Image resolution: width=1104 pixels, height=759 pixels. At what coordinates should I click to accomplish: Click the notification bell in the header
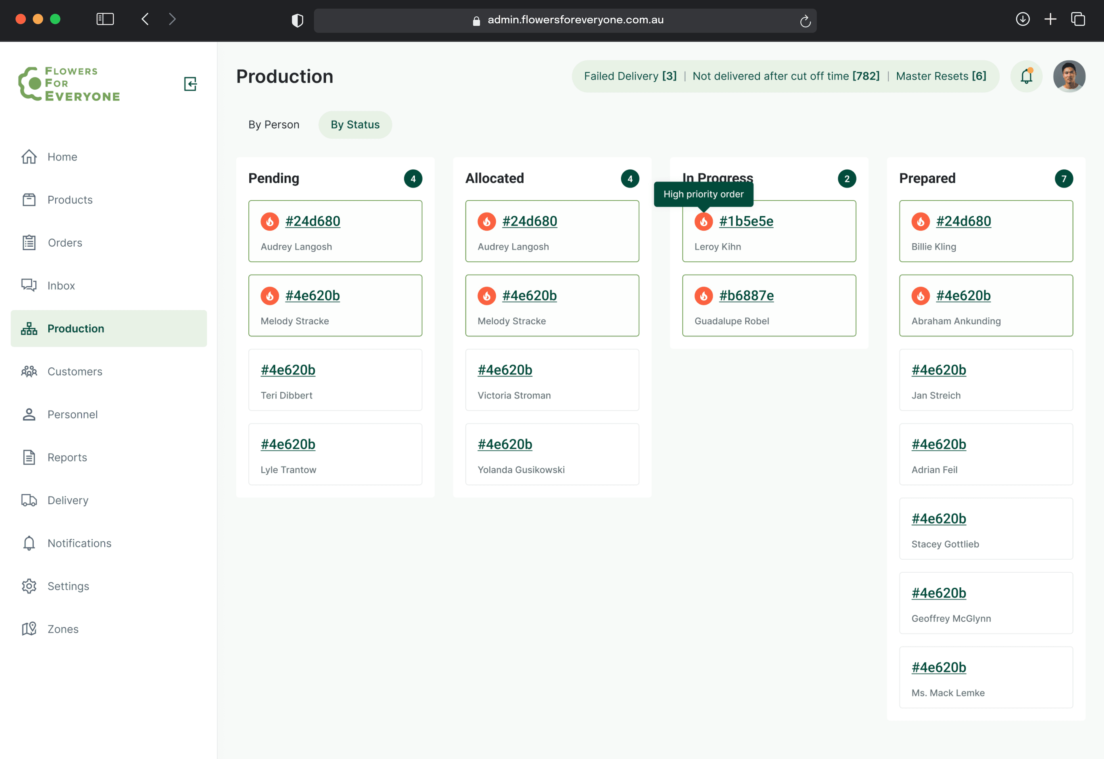tap(1026, 76)
